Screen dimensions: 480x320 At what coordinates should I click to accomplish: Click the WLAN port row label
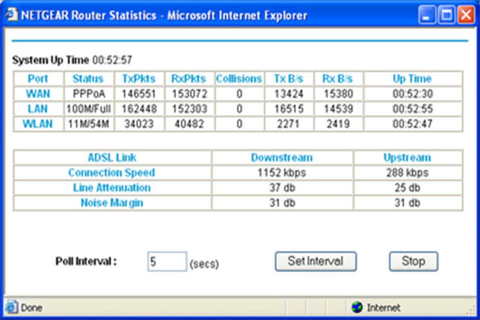[38, 124]
